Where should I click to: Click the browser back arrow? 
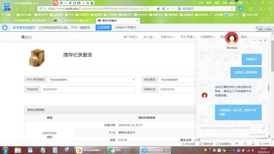[x=17, y=8]
